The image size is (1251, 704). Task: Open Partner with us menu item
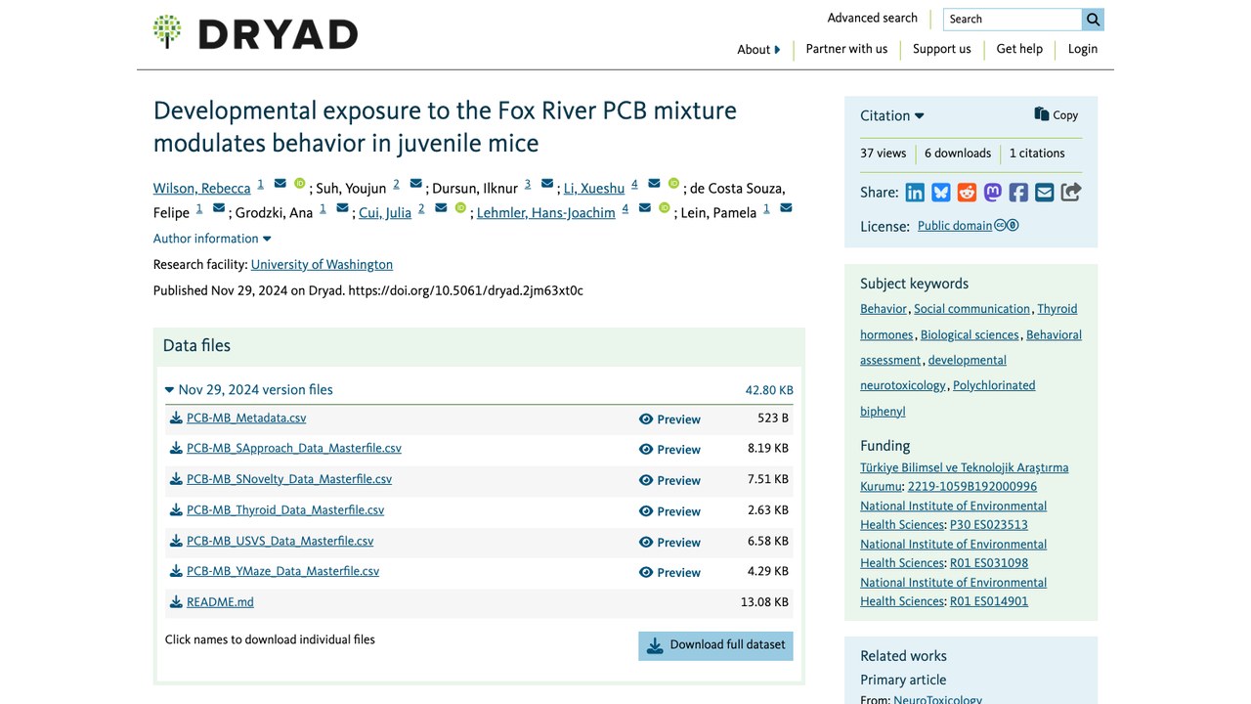tap(846, 49)
